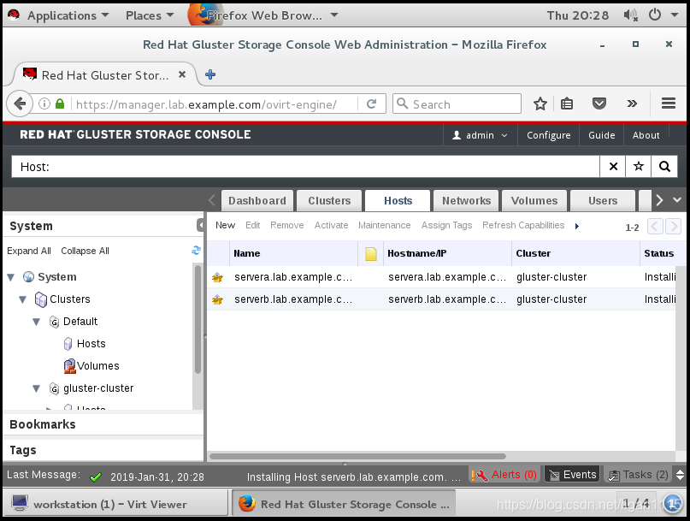Open the Firefox hamburger menu
The width and height of the screenshot is (690, 521).
coord(669,104)
